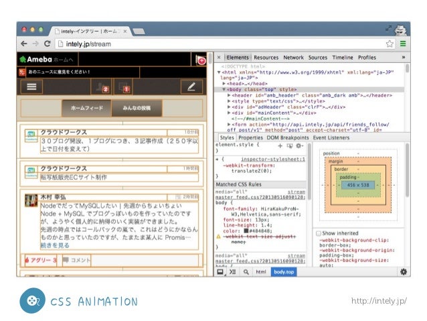Show the console drawer icon

(x=232, y=272)
